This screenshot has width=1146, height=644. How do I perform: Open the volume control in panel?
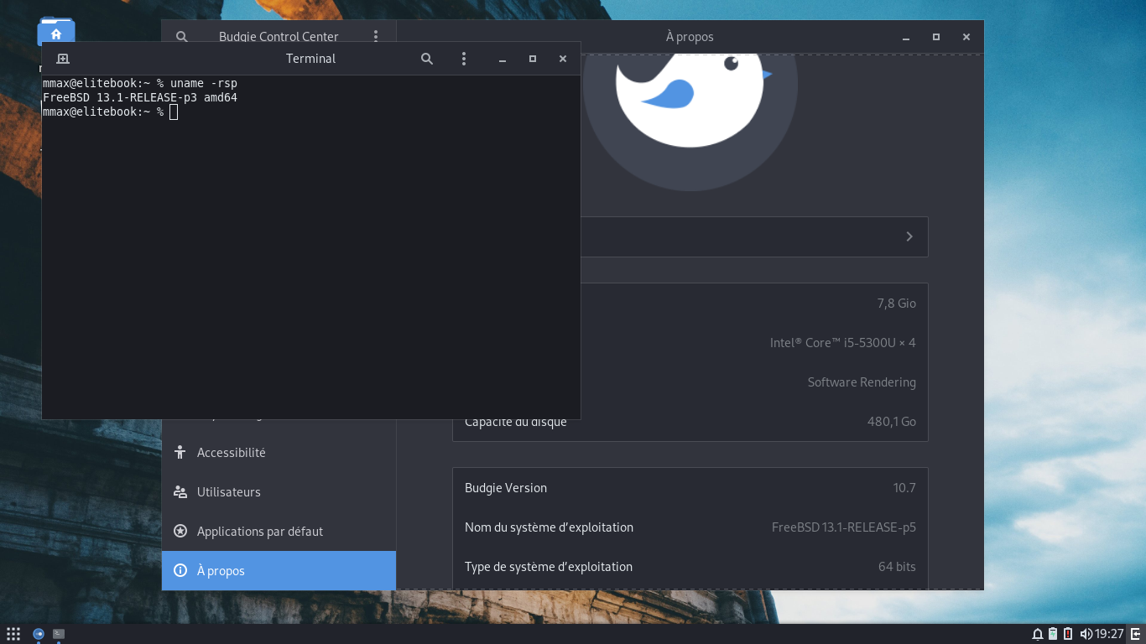point(1086,634)
